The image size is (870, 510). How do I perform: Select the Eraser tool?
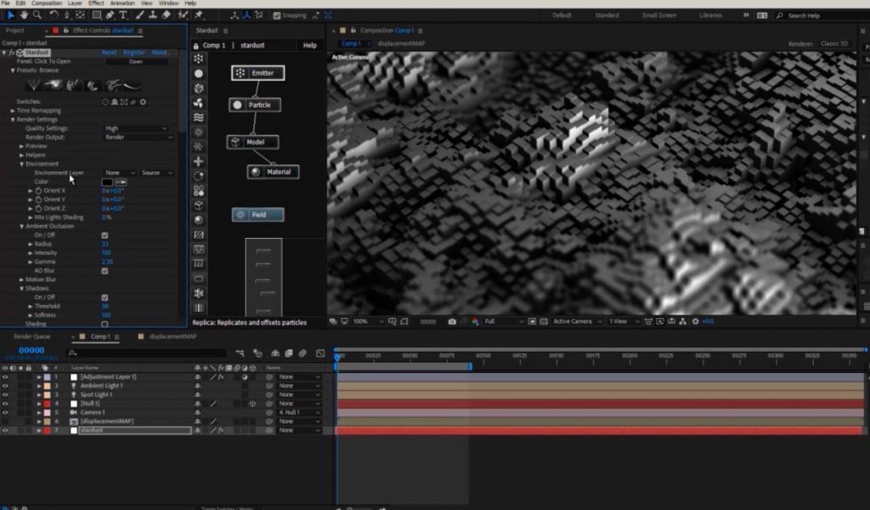pos(167,15)
